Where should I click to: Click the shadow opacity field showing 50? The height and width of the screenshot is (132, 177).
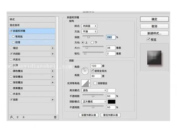click(x=111, y=107)
